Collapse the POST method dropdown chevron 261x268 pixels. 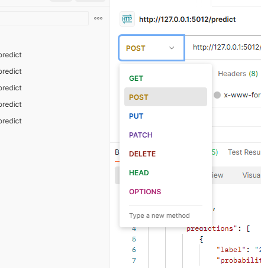172,48
